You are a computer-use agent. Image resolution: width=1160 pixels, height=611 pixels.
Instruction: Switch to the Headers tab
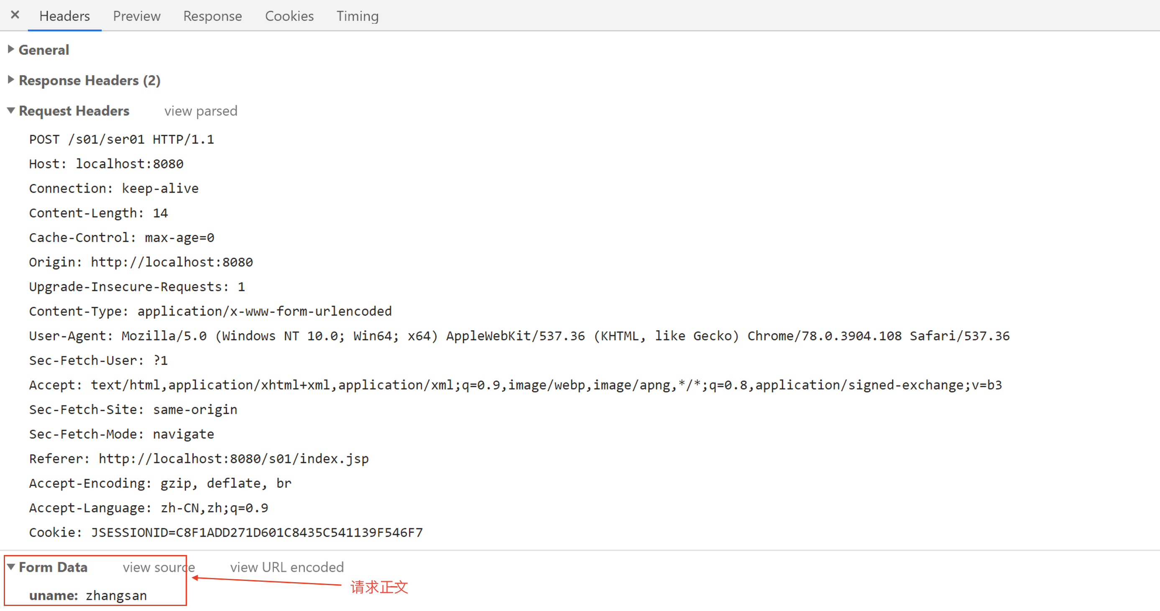[x=64, y=16]
